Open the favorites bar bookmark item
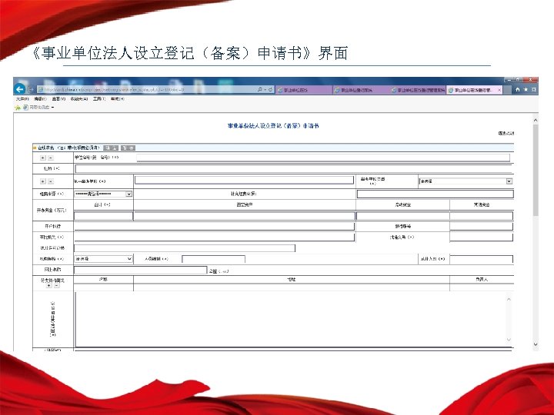This screenshot has height=415, width=554. pos(38,108)
